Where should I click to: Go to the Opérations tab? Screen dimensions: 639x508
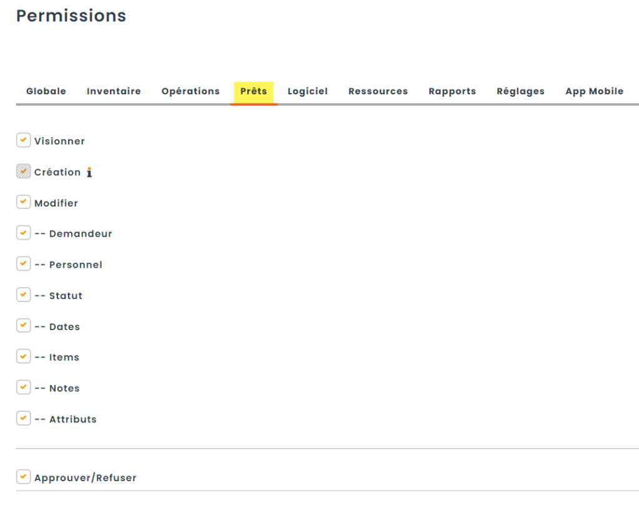pyautogui.click(x=190, y=91)
